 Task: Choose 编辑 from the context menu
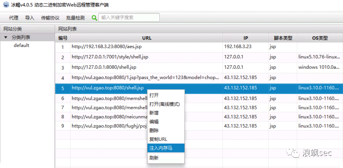click(166, 122)
